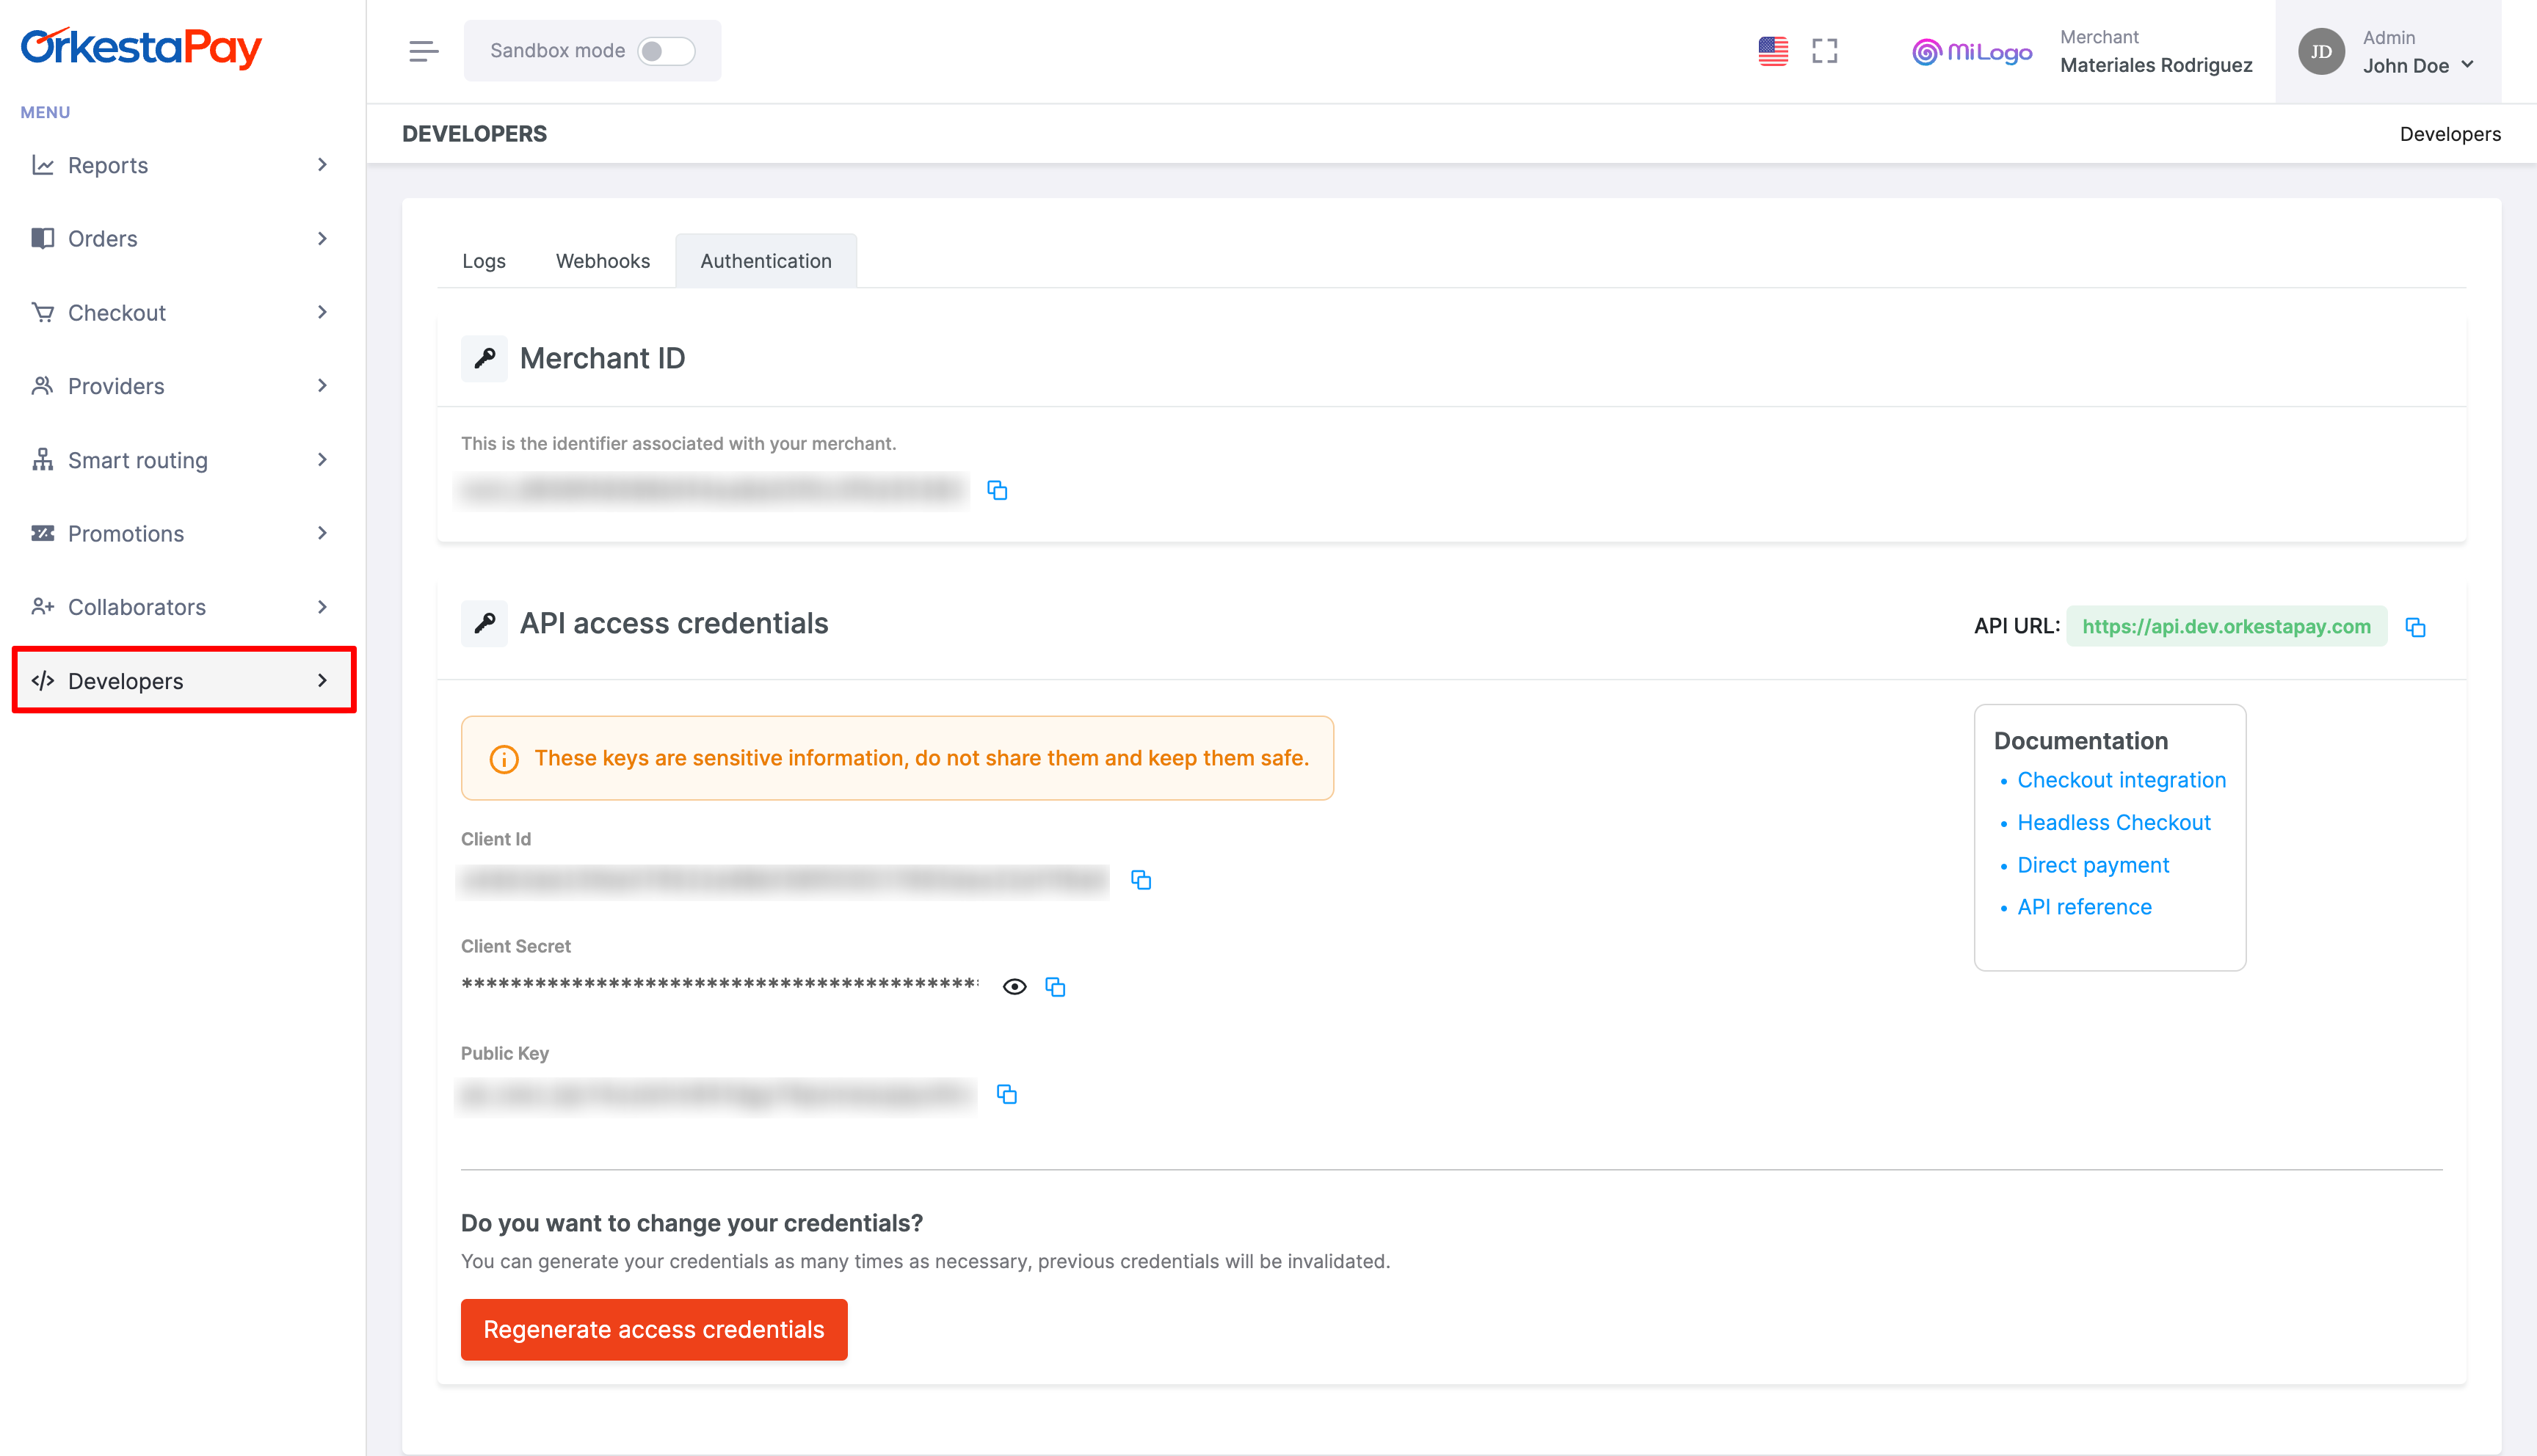The height and width of the screenshot is (1456, 2537).
Task: Open the Reports menu item
Action: [182, 165]
